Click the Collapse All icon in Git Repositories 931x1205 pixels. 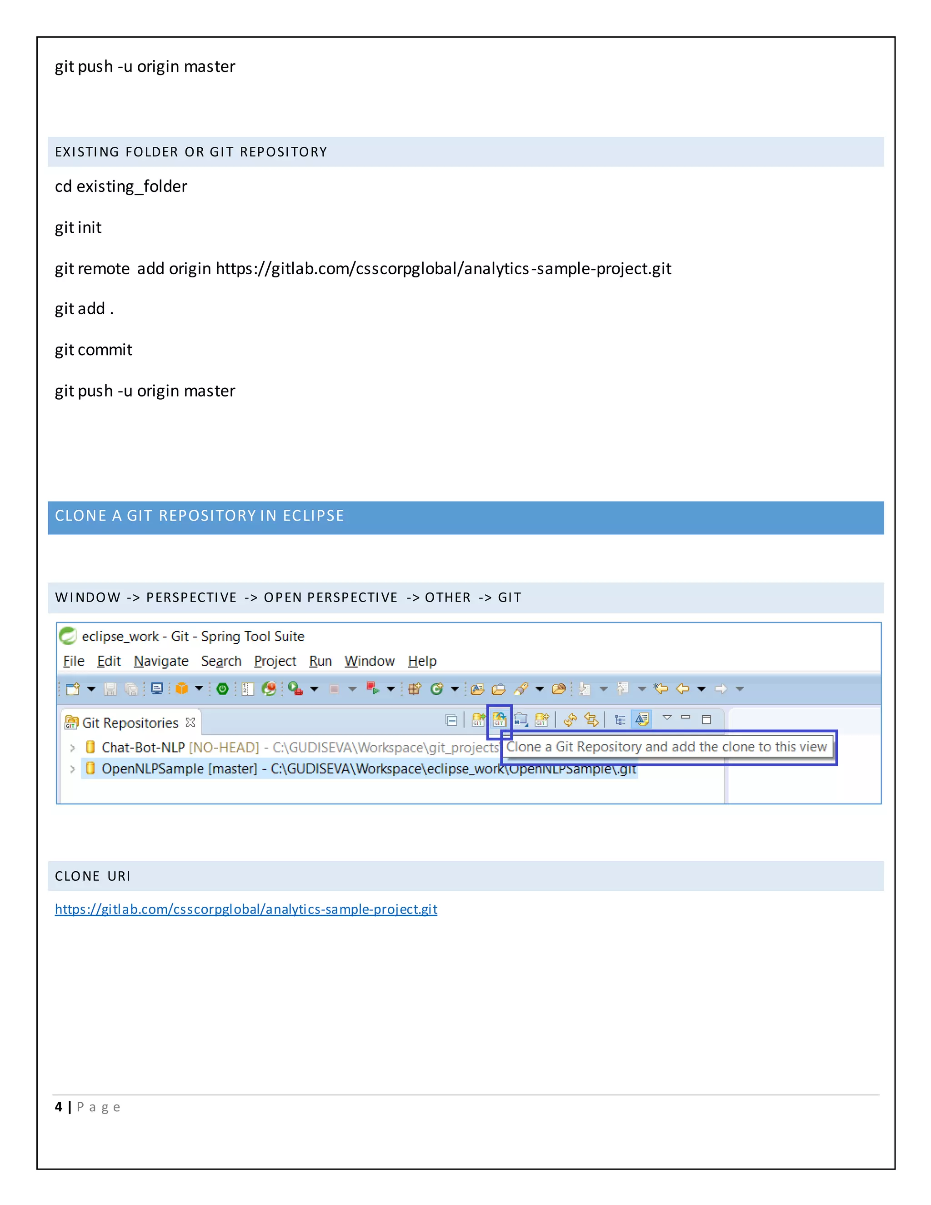click(x=451, y=720)
